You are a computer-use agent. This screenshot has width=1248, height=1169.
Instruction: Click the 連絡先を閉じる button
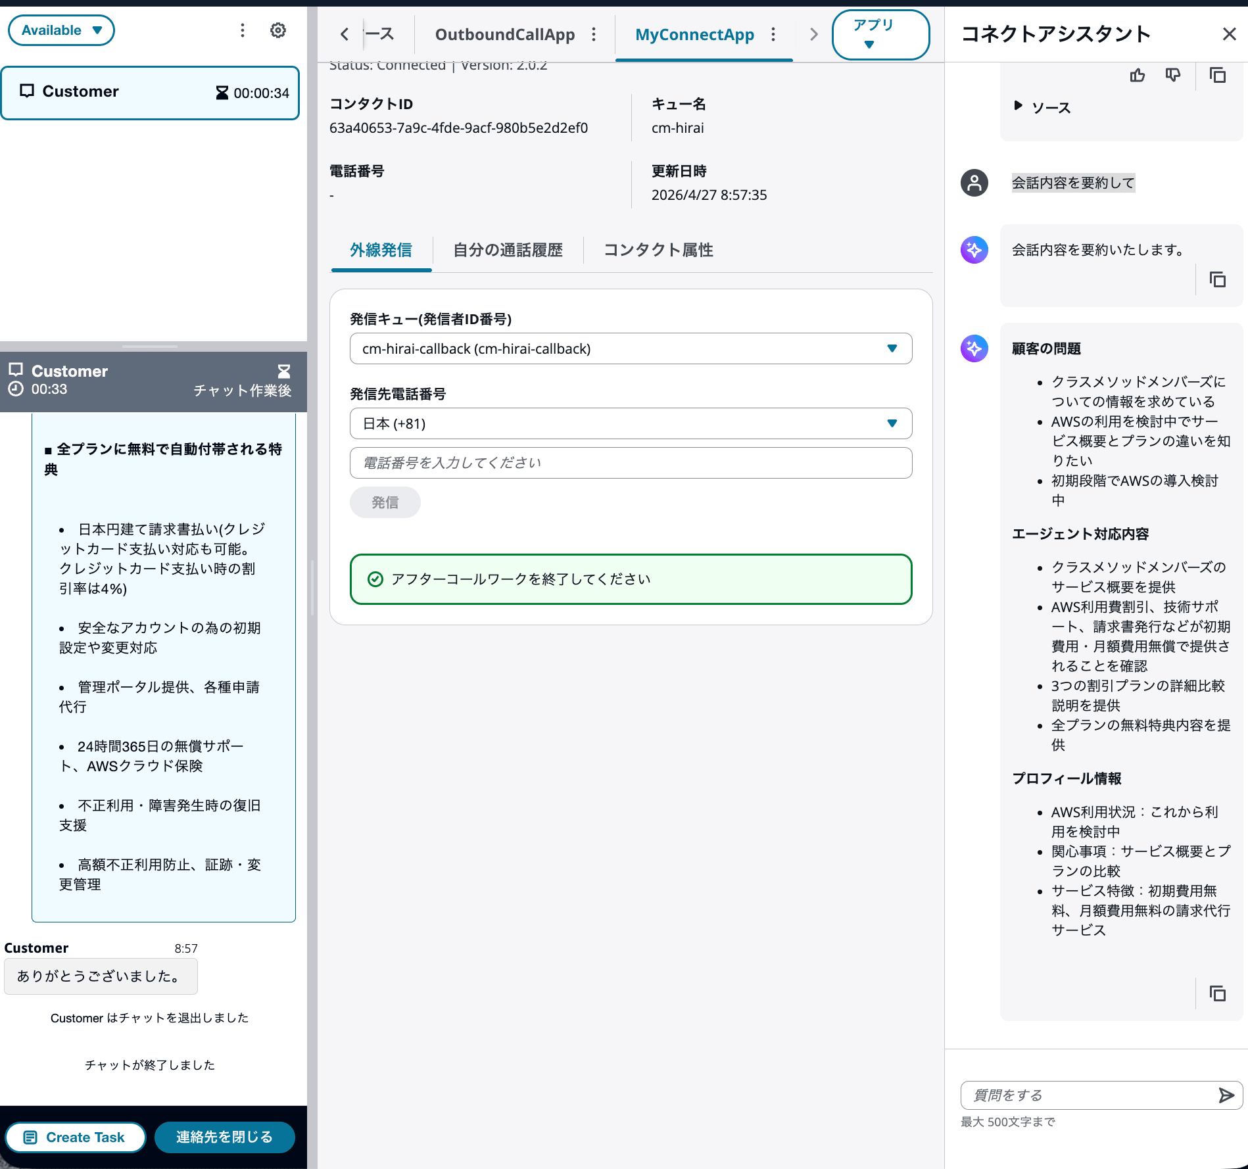coord(224,1137)
